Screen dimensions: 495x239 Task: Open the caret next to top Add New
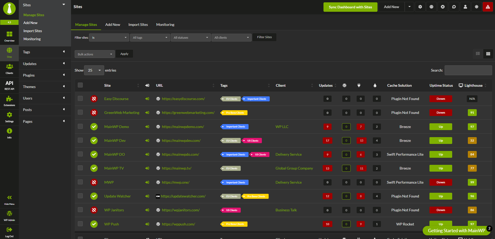click(x=409, y=7)
